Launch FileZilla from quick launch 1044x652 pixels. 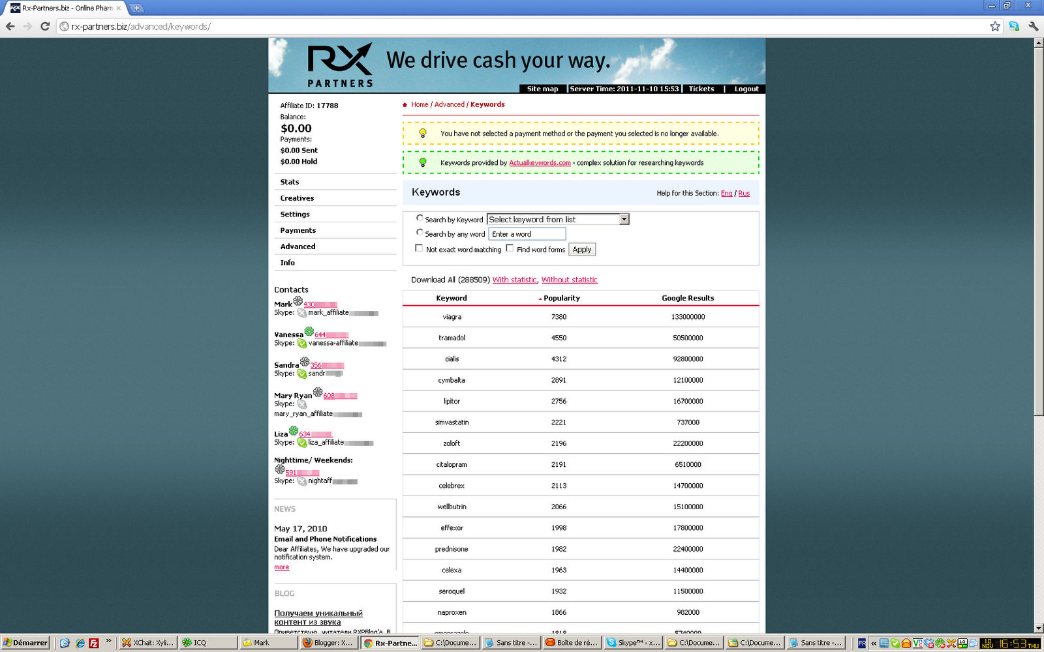point(94,643)
